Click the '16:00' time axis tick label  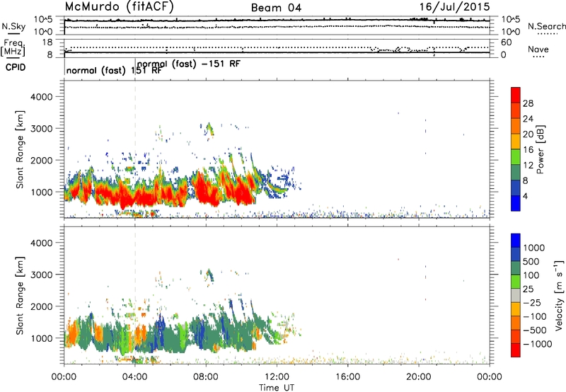[347, 377]
